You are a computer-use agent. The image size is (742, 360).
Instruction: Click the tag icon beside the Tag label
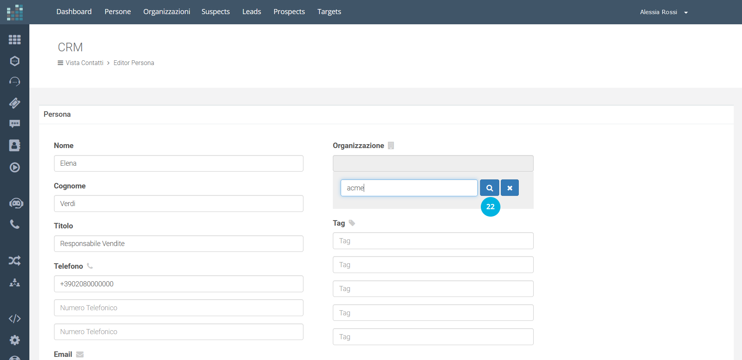(352, 223)
